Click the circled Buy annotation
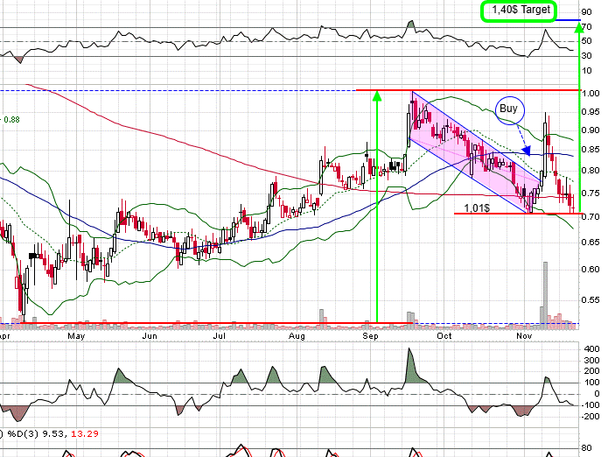The width and height of the screenshot is (608, 457). tap(509, 109)
